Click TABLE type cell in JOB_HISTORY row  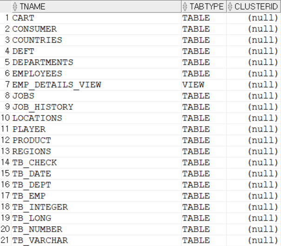coord(204,107)
